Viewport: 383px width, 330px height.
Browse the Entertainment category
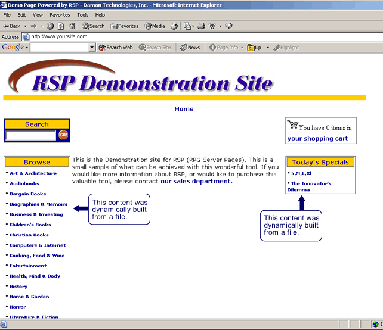pyautogui.click(x=28, y=266)
